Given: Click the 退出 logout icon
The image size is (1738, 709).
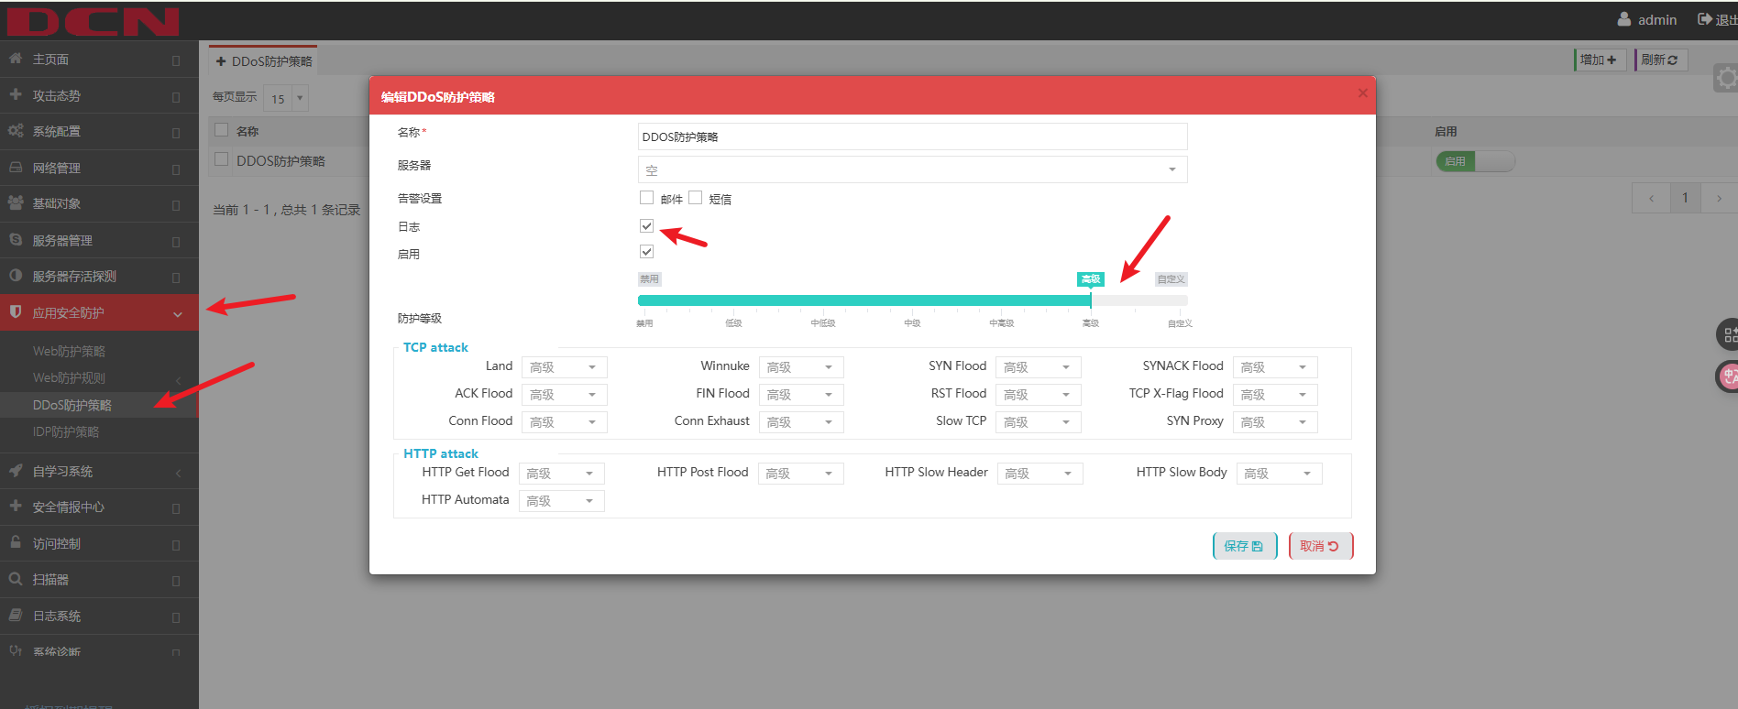Looking at the screenshot, I should [x=1705, y=19].
